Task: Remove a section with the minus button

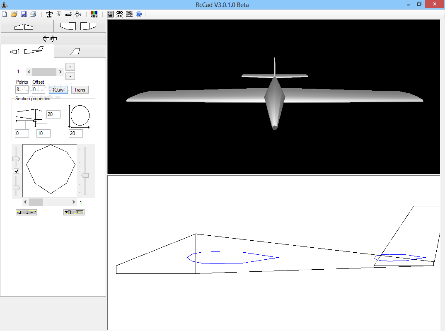Action: 70,76
